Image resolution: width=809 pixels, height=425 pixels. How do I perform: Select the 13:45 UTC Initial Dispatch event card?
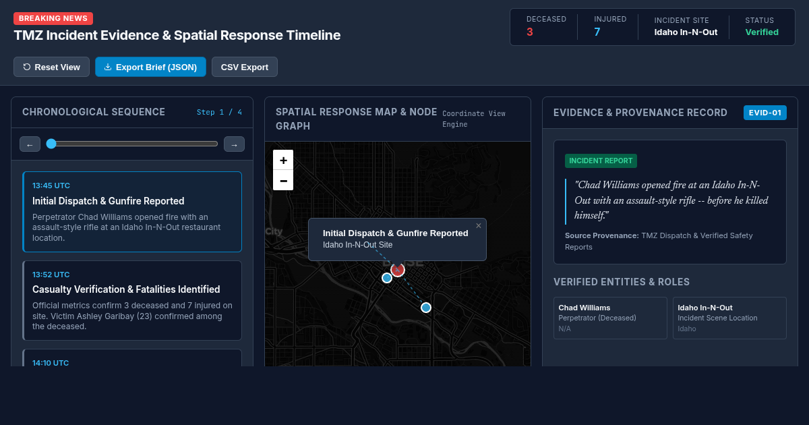click(x=132, y=212)
